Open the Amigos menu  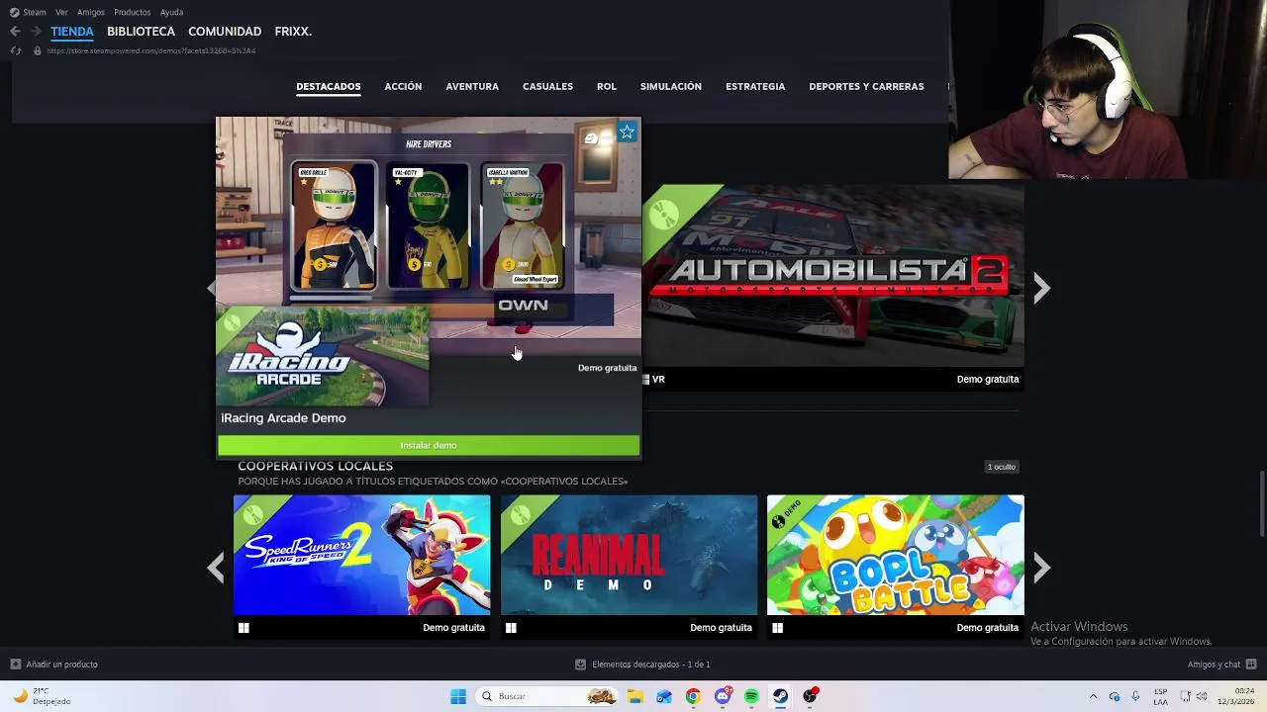(x=91, y=12)
